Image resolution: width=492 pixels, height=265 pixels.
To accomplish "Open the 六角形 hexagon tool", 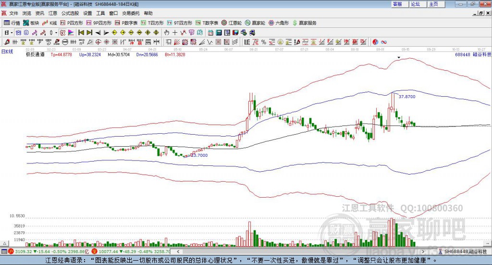I will pos(279,23).
